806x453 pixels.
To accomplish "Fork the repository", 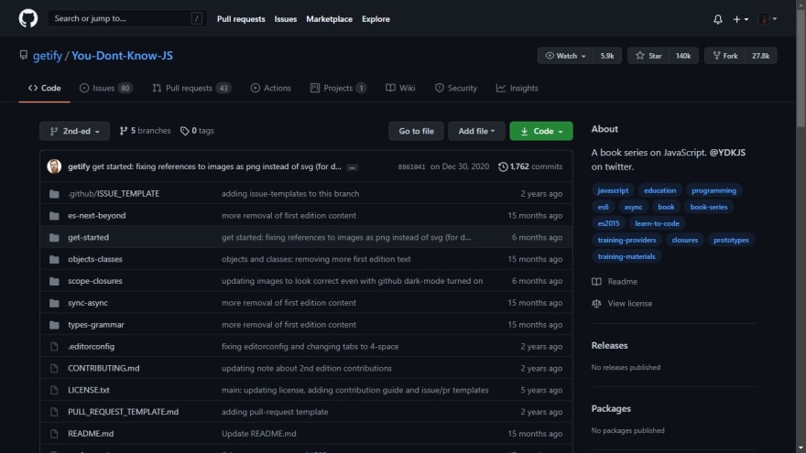I will [x=724, y=56].
